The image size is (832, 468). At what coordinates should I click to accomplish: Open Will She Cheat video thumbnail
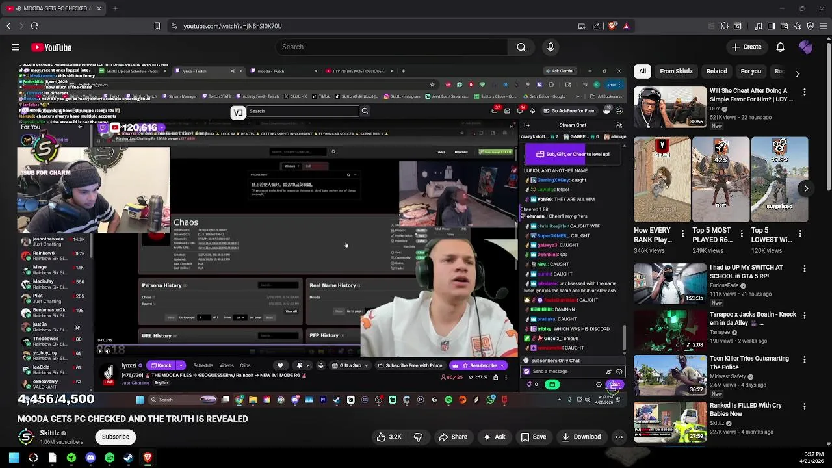pos(670,107)
